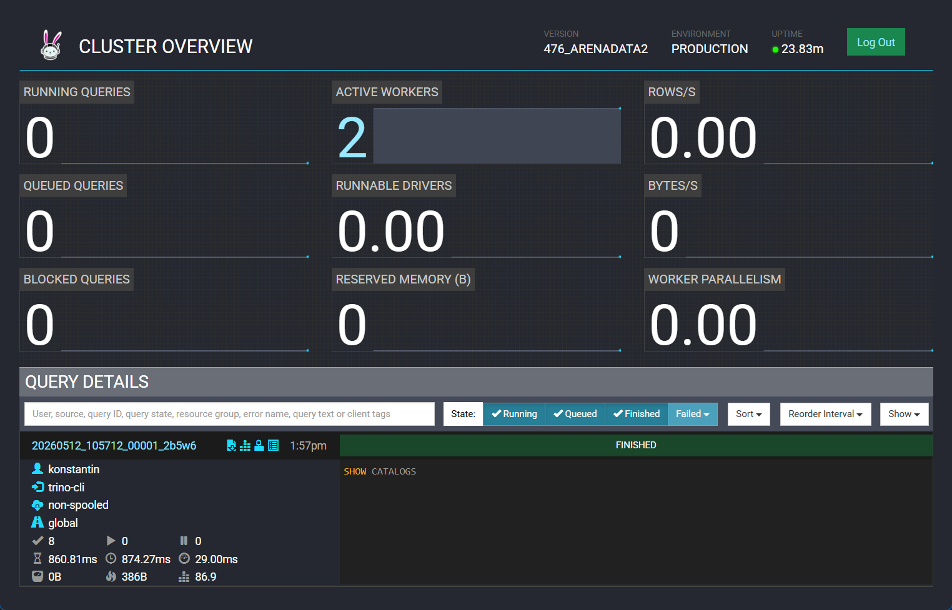This screenshot has height=610, width=952.
Task: Click the 1:57pm query timestamp
Action: tap(308, 445)
